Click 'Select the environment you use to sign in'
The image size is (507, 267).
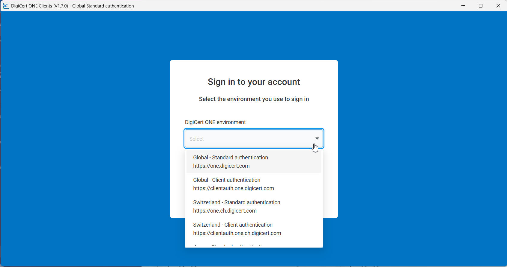point(254,99)
